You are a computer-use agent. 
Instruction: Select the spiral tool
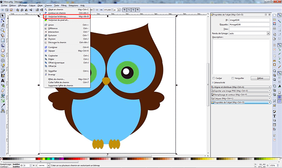pyautogui.click(x=3, y=60)
